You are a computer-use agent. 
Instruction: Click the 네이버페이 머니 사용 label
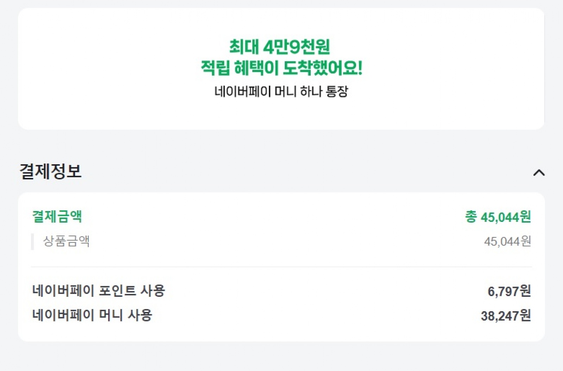(92, 315)
